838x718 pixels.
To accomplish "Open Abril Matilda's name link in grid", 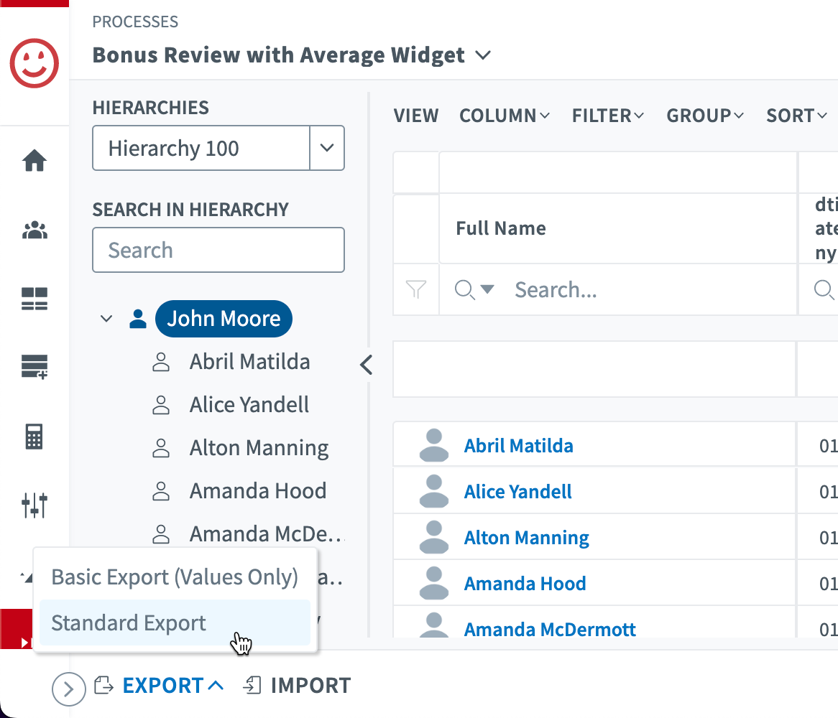I will pos(518,446).
